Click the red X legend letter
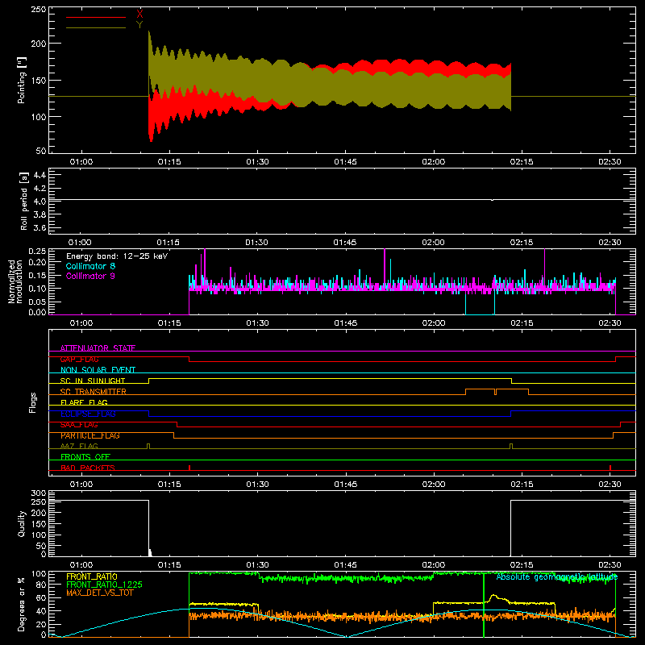 point(139,14)
